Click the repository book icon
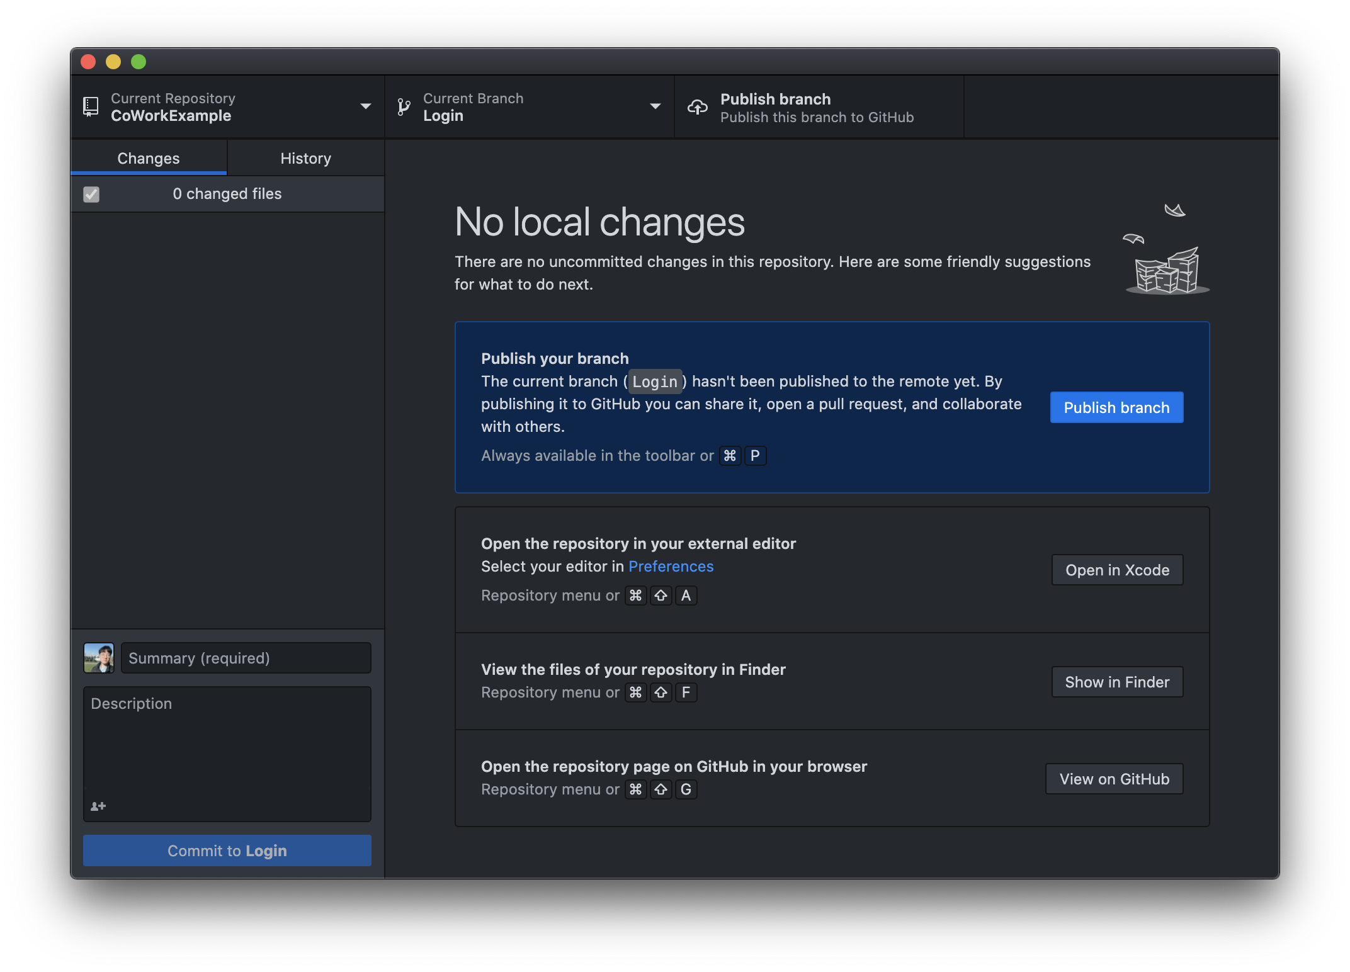1350x972 pixels. tap(91, 106)
